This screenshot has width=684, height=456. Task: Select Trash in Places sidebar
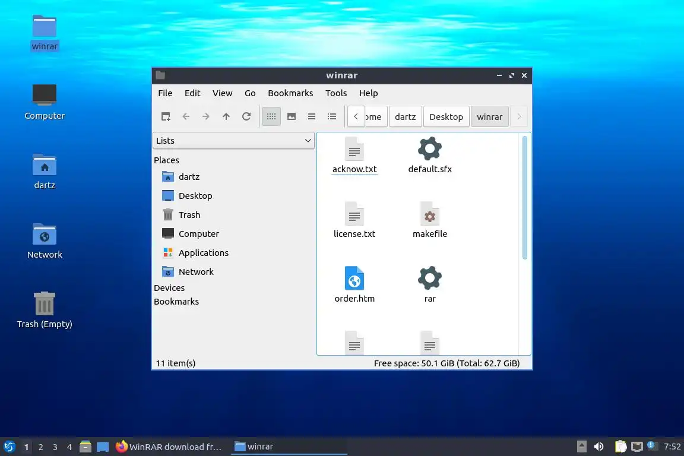(233, 215)
